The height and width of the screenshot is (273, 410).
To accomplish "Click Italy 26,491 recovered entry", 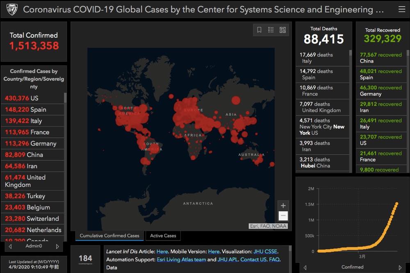I will coord(381,124).
